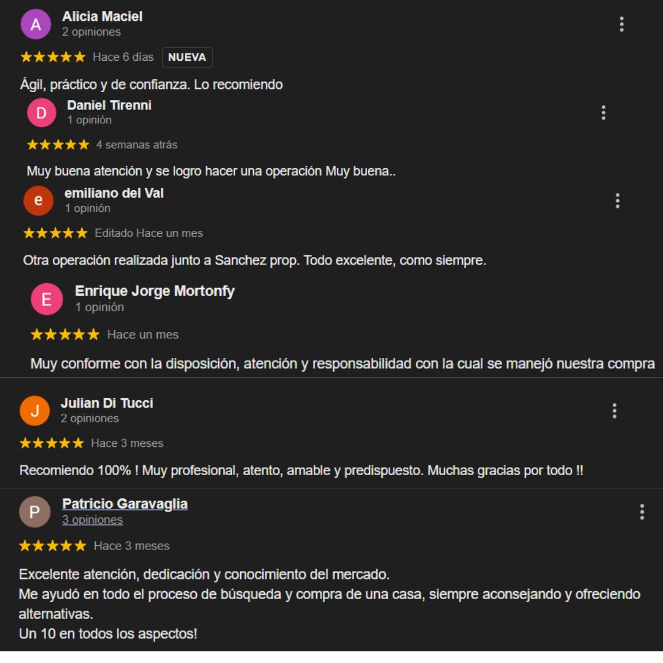Image resolution: width=663 pixels, height=663 pixels.
Task: Open the options menu for Patricio Garavaglia's review
Action: tap(642, 511)
